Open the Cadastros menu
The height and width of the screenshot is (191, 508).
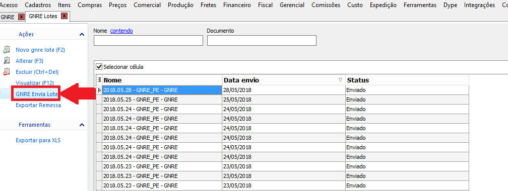tap(38, 5)
